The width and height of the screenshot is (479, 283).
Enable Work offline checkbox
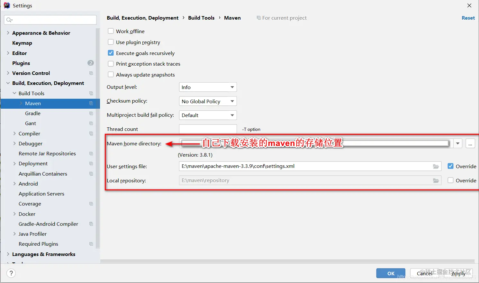click(x=111, y=31)
